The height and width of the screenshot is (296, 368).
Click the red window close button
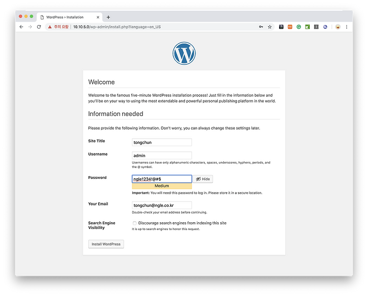point(20,16)
